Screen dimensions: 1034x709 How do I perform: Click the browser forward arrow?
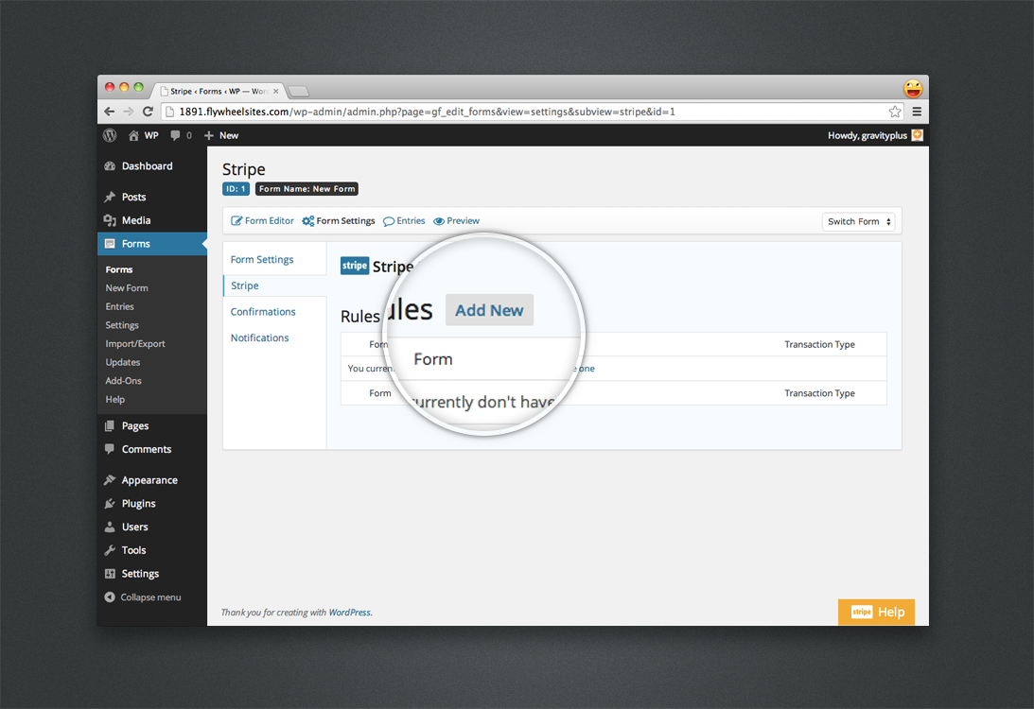point(129,112)
